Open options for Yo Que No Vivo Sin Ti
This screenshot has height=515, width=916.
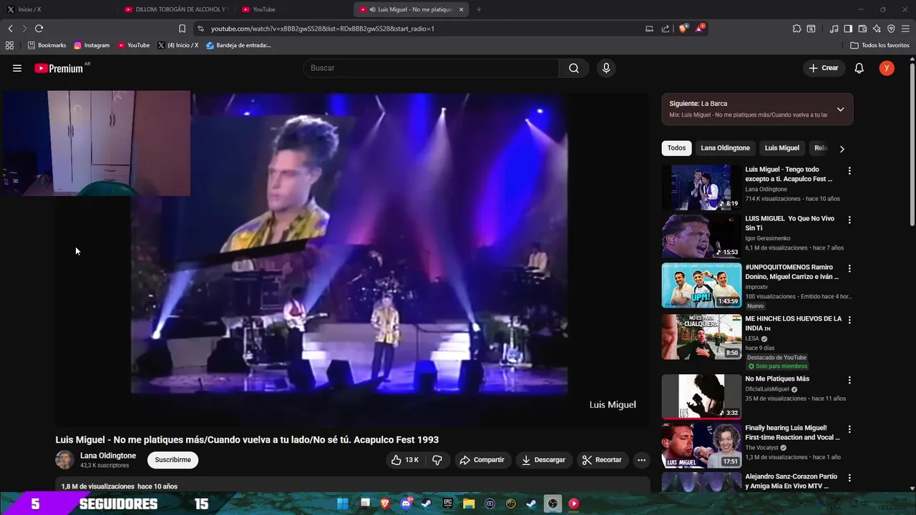(x=849, y=220)
